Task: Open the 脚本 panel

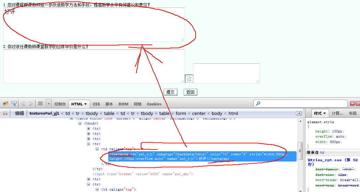Action: pos(109,104)
